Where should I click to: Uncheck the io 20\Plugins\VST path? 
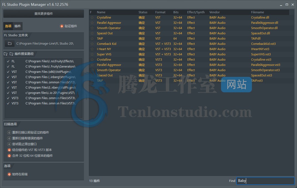(8, 93)
